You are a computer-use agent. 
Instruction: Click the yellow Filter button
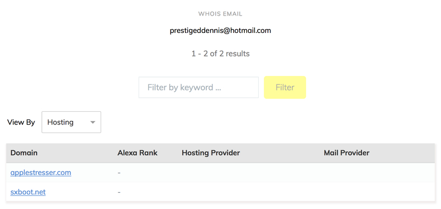285,87
